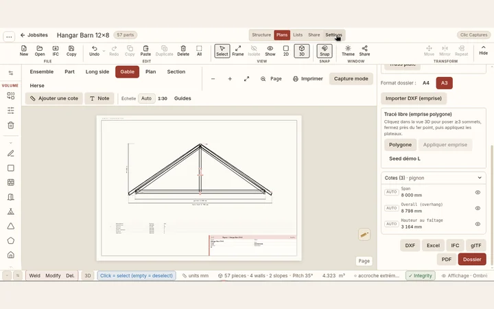The image size is (494, 309).
Task: Select the door tool in sidebar
Action: point(11,197)
